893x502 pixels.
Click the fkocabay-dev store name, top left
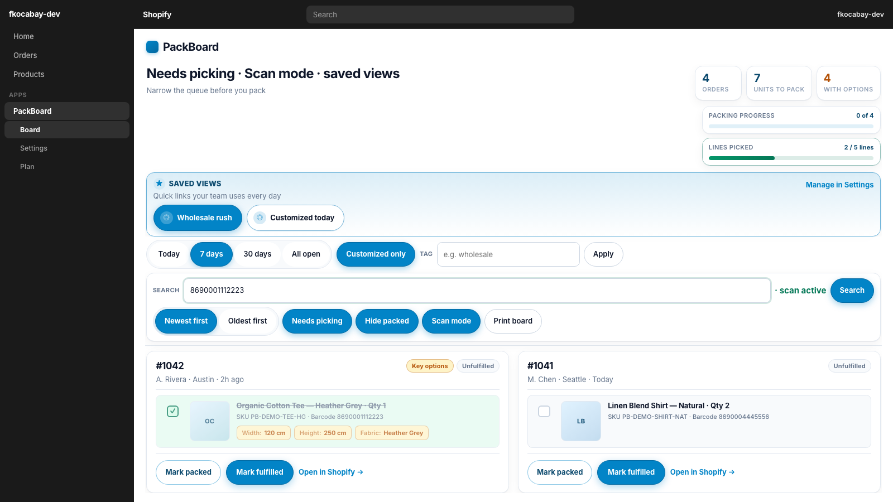coord(35,14)
